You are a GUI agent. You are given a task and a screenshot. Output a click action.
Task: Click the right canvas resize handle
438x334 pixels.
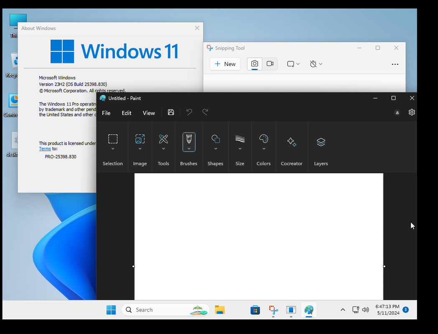(x=385, y=266)
